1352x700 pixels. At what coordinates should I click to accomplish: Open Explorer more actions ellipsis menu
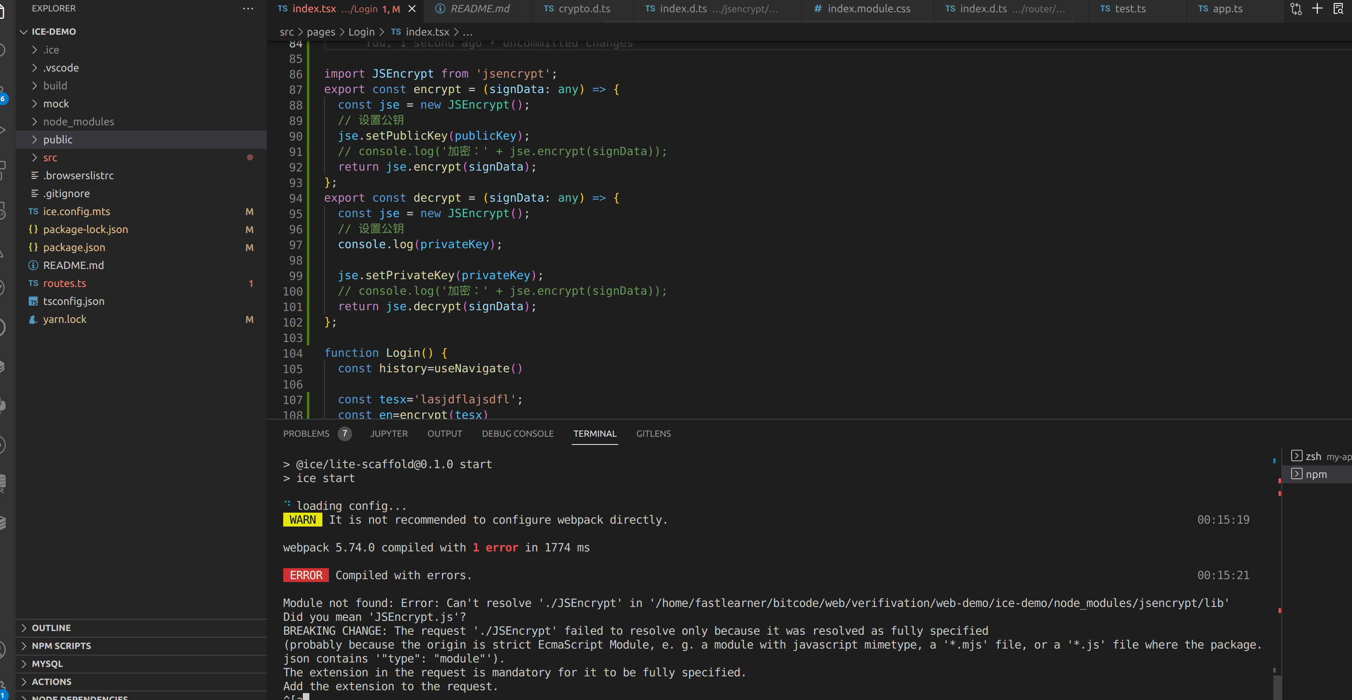(248, 9)
